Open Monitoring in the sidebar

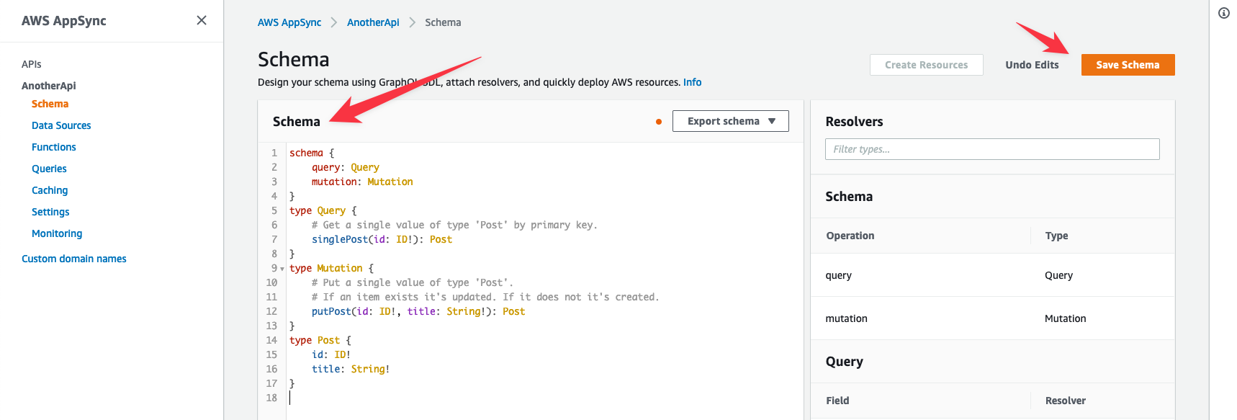pos(57,233)
